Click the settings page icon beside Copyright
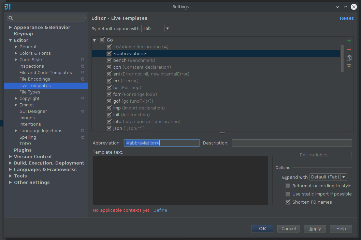Screen dimensions: 361x240 point(83,98)
